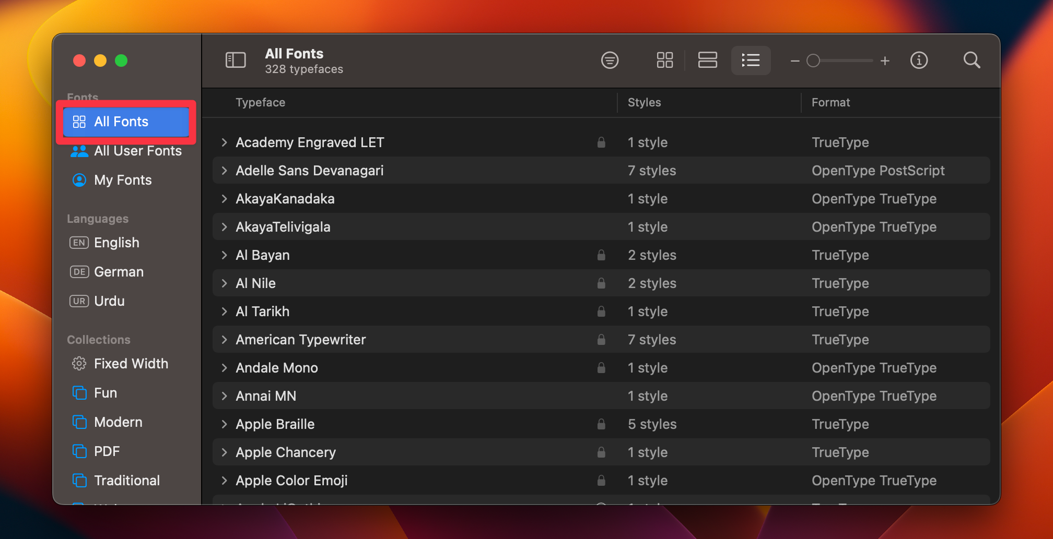Open the font filter options
Image resolution: width=1053 pixels, height=539 pixels.
tap(610, 60)
